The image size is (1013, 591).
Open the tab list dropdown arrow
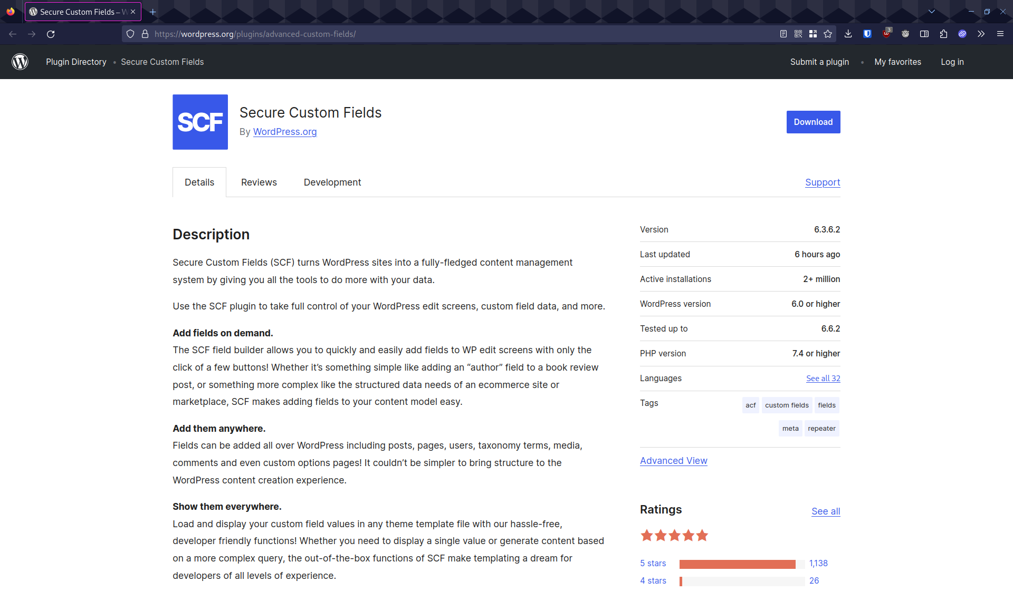(932, 12)
